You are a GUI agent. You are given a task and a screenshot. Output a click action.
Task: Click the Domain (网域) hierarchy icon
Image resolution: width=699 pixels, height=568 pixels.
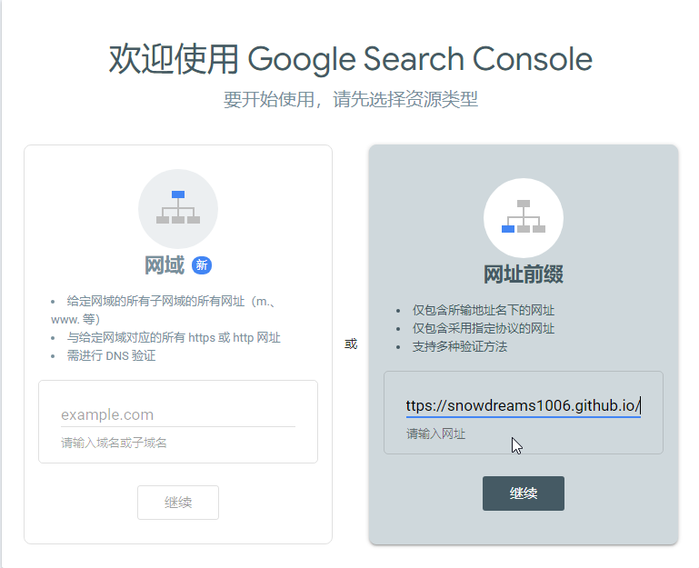[178, 208]
